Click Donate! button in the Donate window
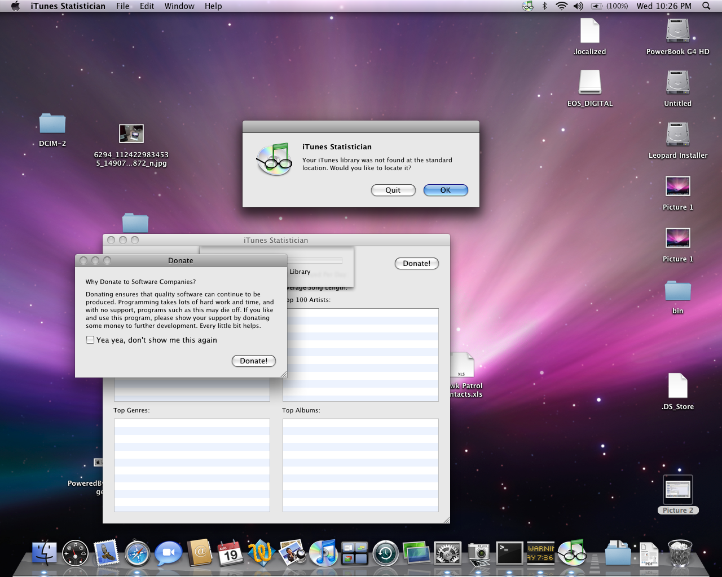722x577 pixels. point(254,361)
